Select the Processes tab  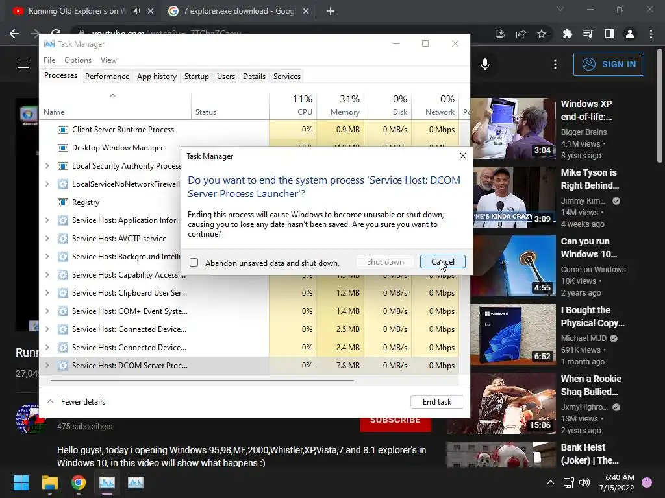click(60, 75)
